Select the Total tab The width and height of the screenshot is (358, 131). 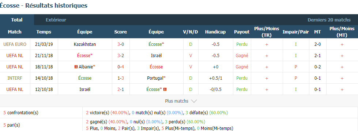point(17,20)
